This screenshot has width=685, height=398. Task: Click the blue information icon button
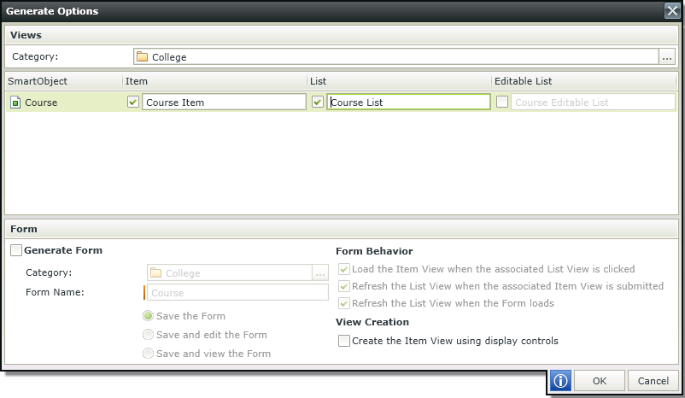click(560, 381)
